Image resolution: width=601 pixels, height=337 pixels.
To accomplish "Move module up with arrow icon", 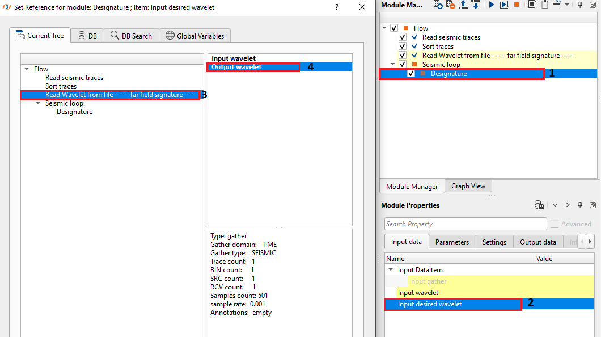I will point(463,5).
